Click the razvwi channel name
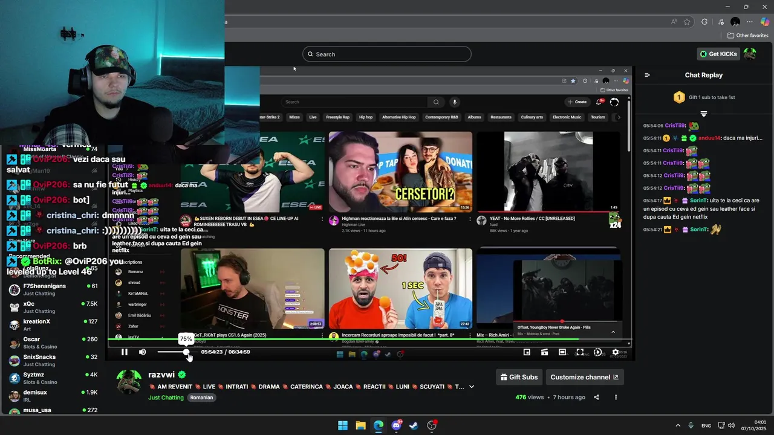 [161, 375]
